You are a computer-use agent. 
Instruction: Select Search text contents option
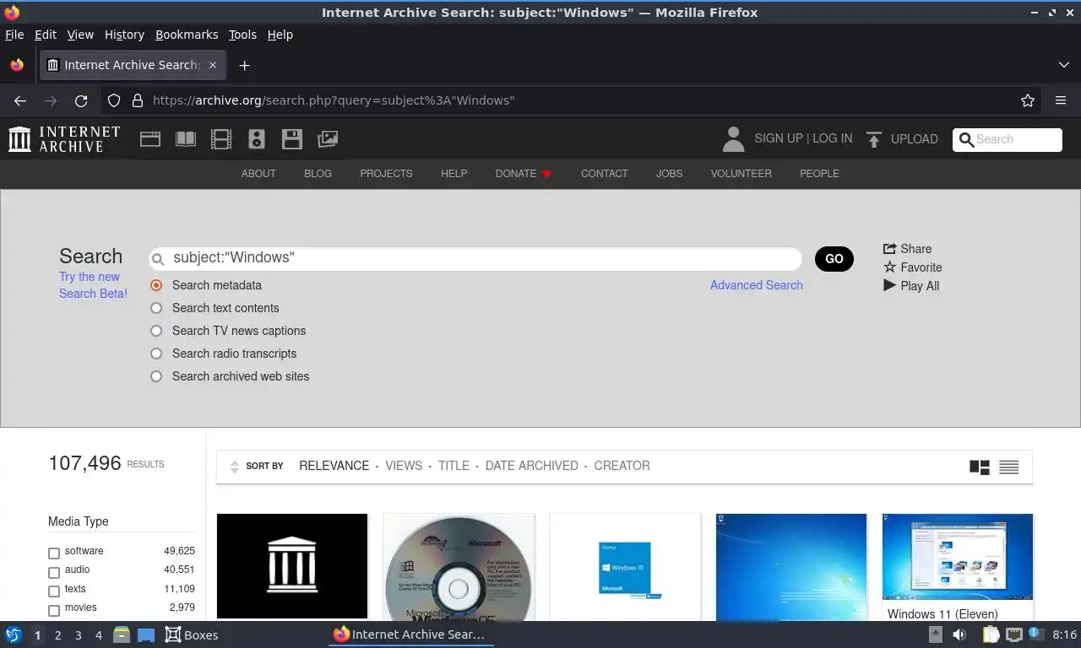156,308
